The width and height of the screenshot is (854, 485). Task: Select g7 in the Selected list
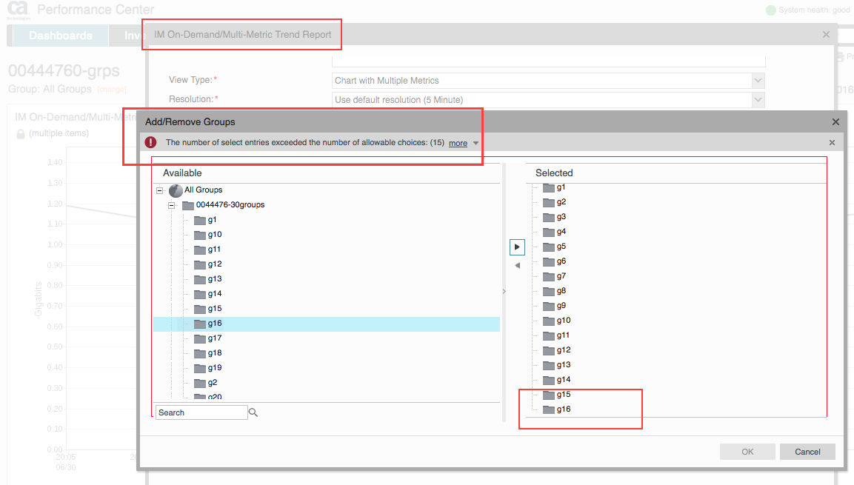point(561,276)
